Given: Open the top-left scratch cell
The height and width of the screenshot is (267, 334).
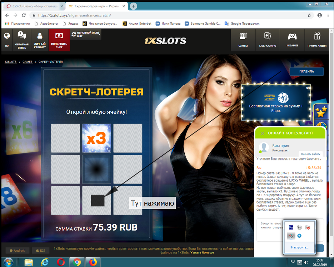Looking at the screenshot, I should pos(65,138).
